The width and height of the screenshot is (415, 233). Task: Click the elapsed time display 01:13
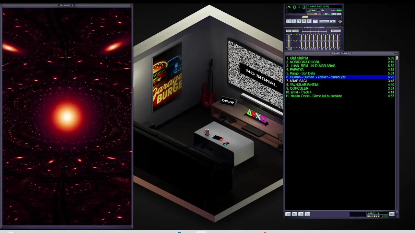[x=299, y=7]
